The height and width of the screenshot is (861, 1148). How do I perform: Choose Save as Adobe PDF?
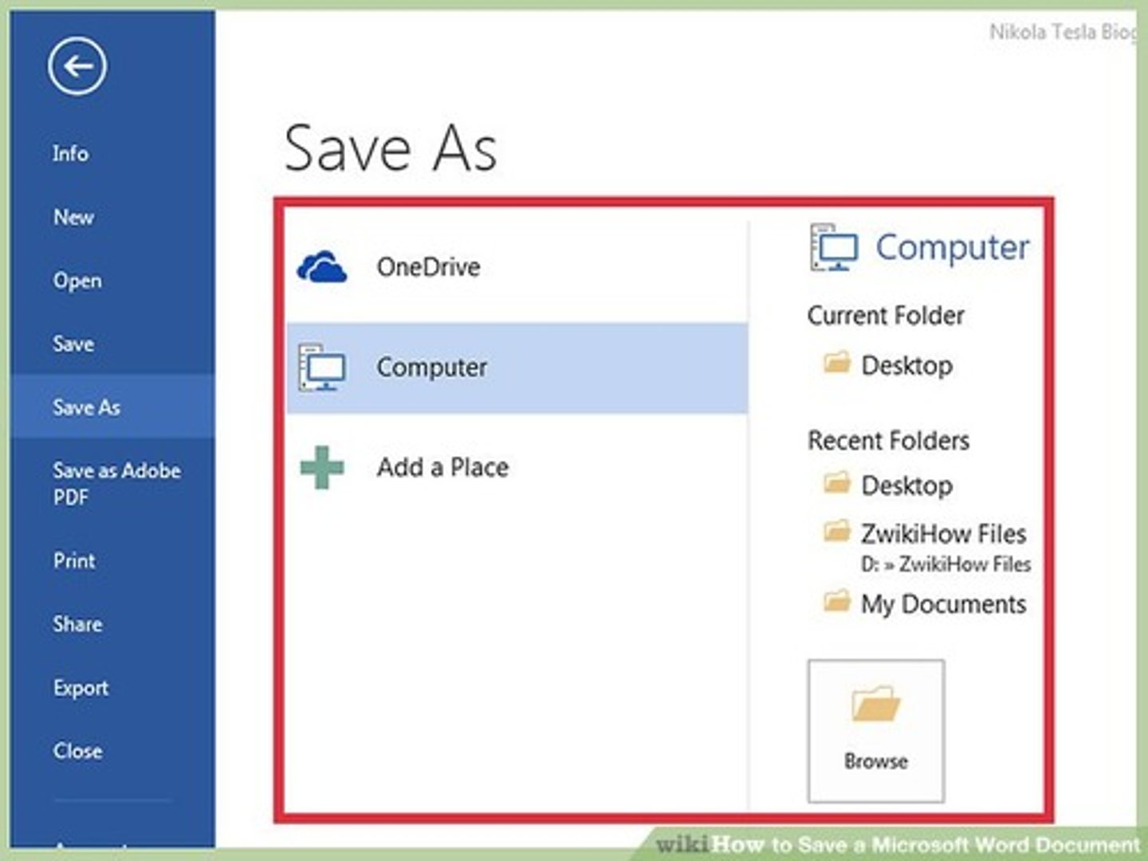(112, 483)
